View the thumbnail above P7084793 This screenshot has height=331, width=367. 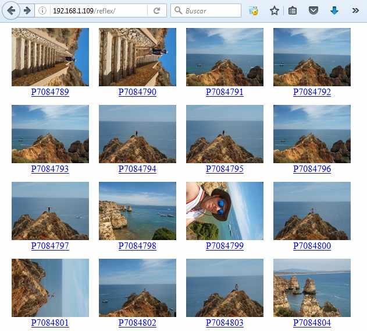(x=50, y=134)
